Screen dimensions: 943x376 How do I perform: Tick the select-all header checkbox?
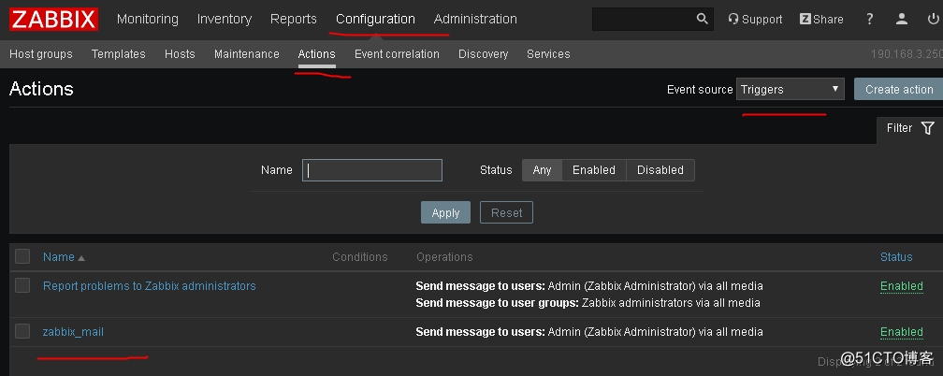pos(22,257)
